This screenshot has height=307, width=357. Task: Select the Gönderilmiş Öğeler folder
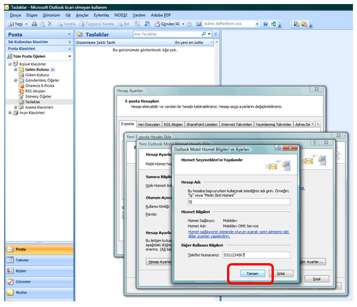click(x=39, y=80)
